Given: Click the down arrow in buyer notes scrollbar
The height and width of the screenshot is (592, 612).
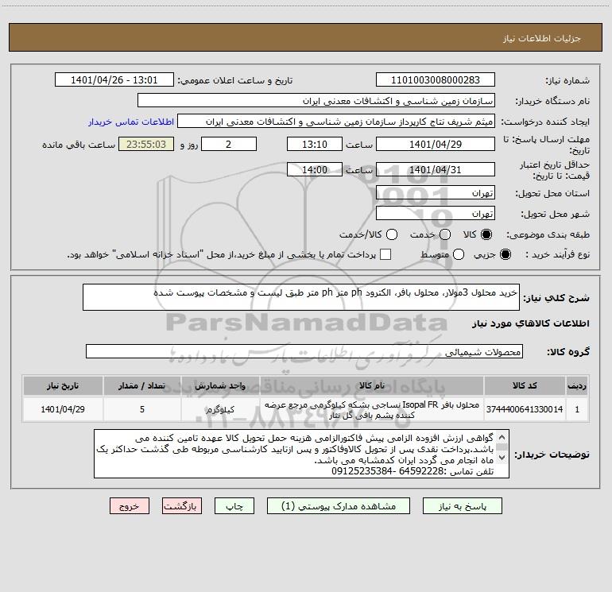Looking at the screenshot, I should click(502, 458).
